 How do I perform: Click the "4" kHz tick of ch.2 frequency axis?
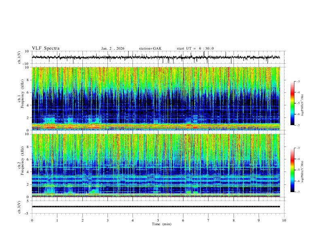[28, 172]
